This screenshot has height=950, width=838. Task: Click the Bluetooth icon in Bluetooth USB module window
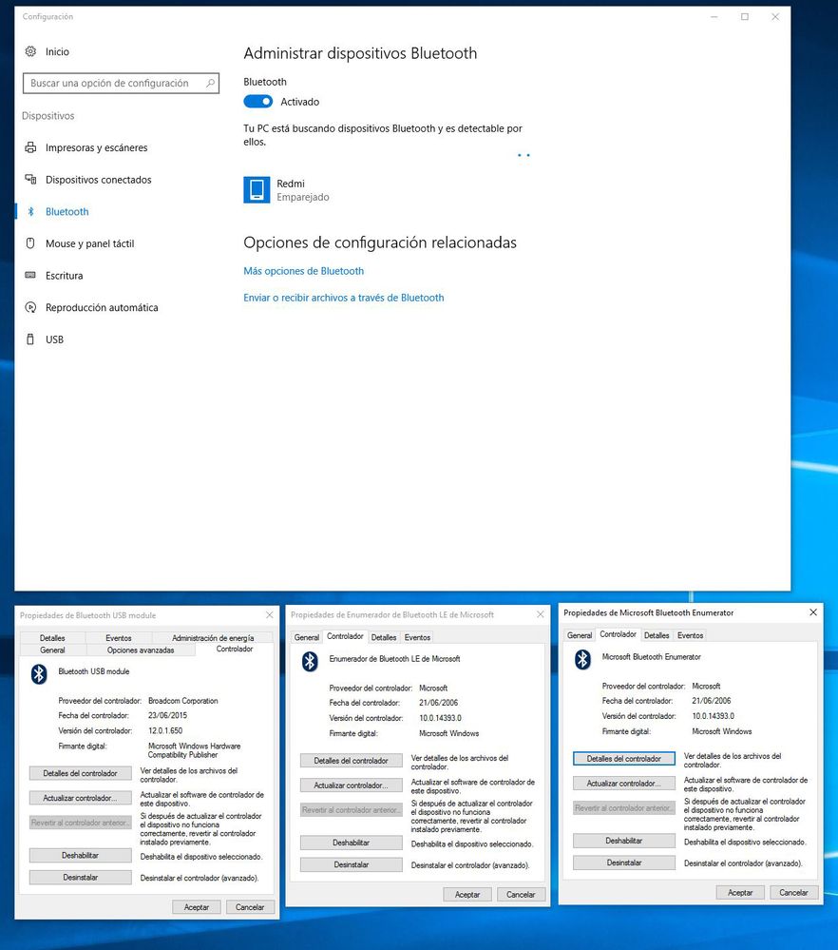pyautogui.click(x=39, y=673)
